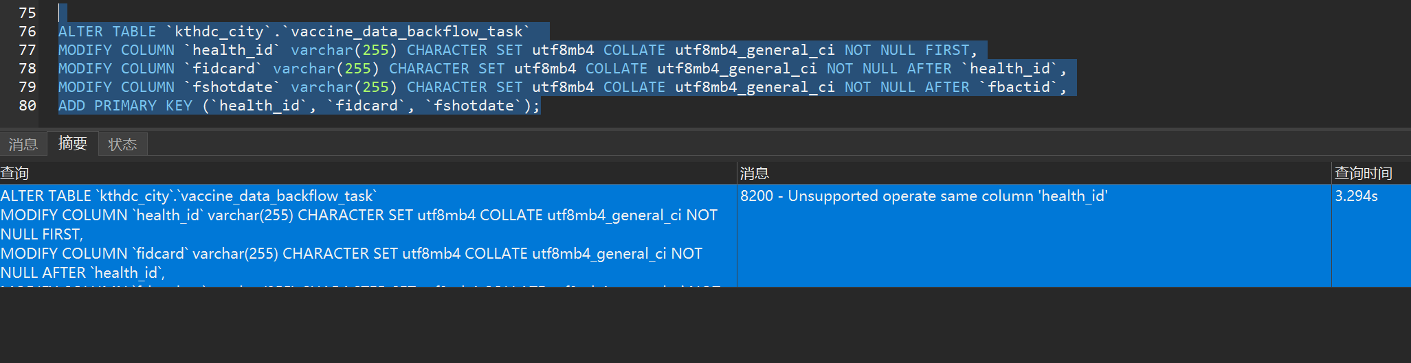Viewport: 1411px width, 363px height.
Task: Click `vaccine_data_backflow_task` on editor line 76
Action: click(410, 32)
